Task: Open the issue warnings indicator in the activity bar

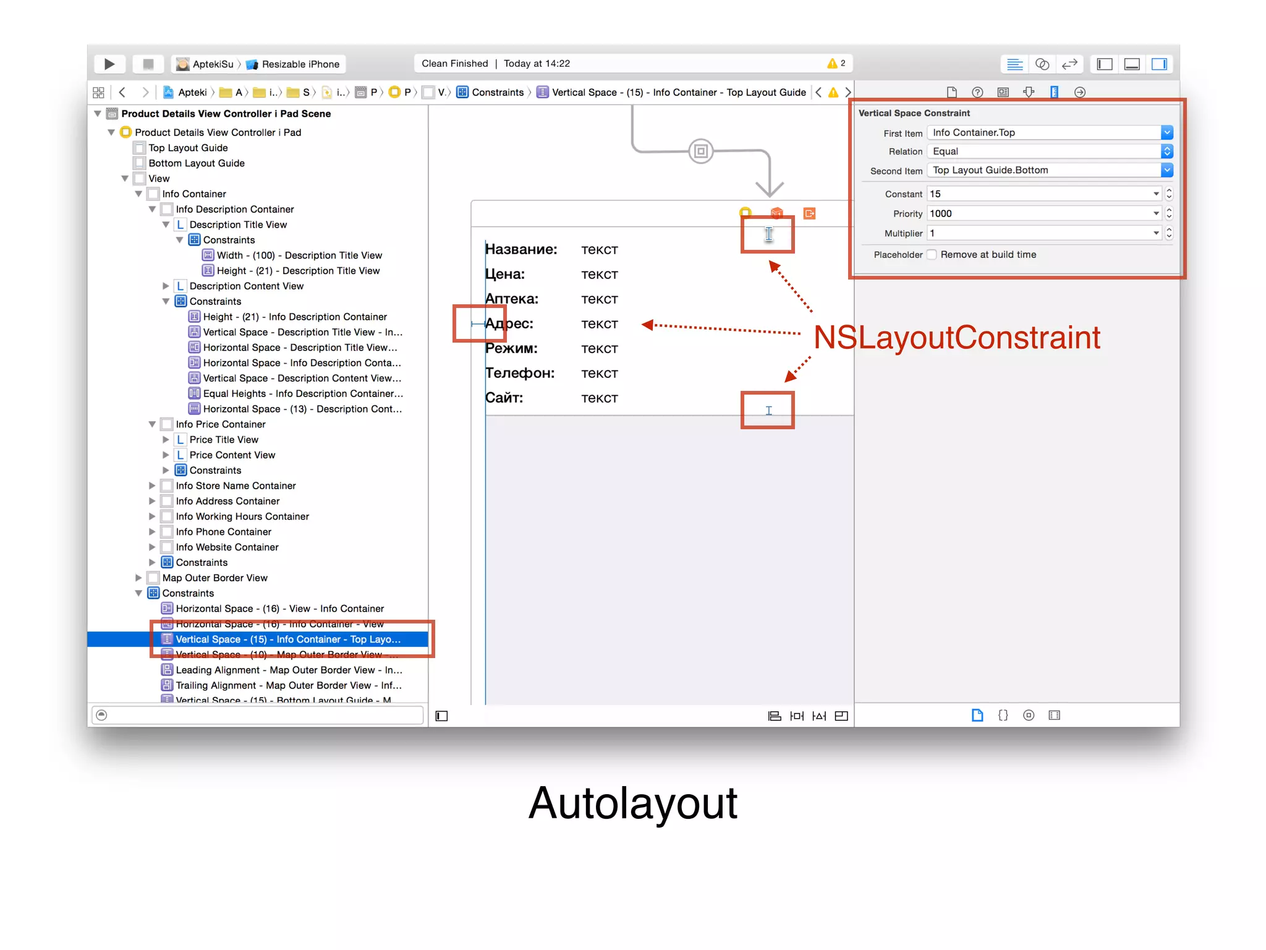Action: [x=836, y=63]
